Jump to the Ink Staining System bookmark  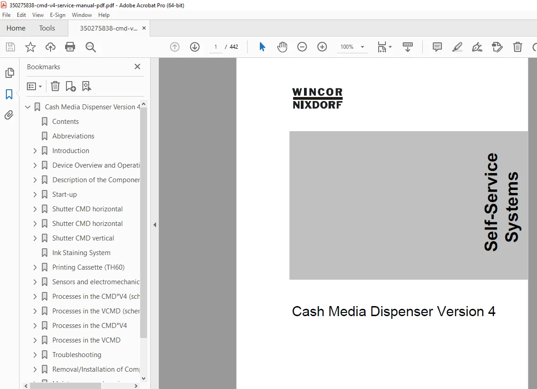[81, 253]
